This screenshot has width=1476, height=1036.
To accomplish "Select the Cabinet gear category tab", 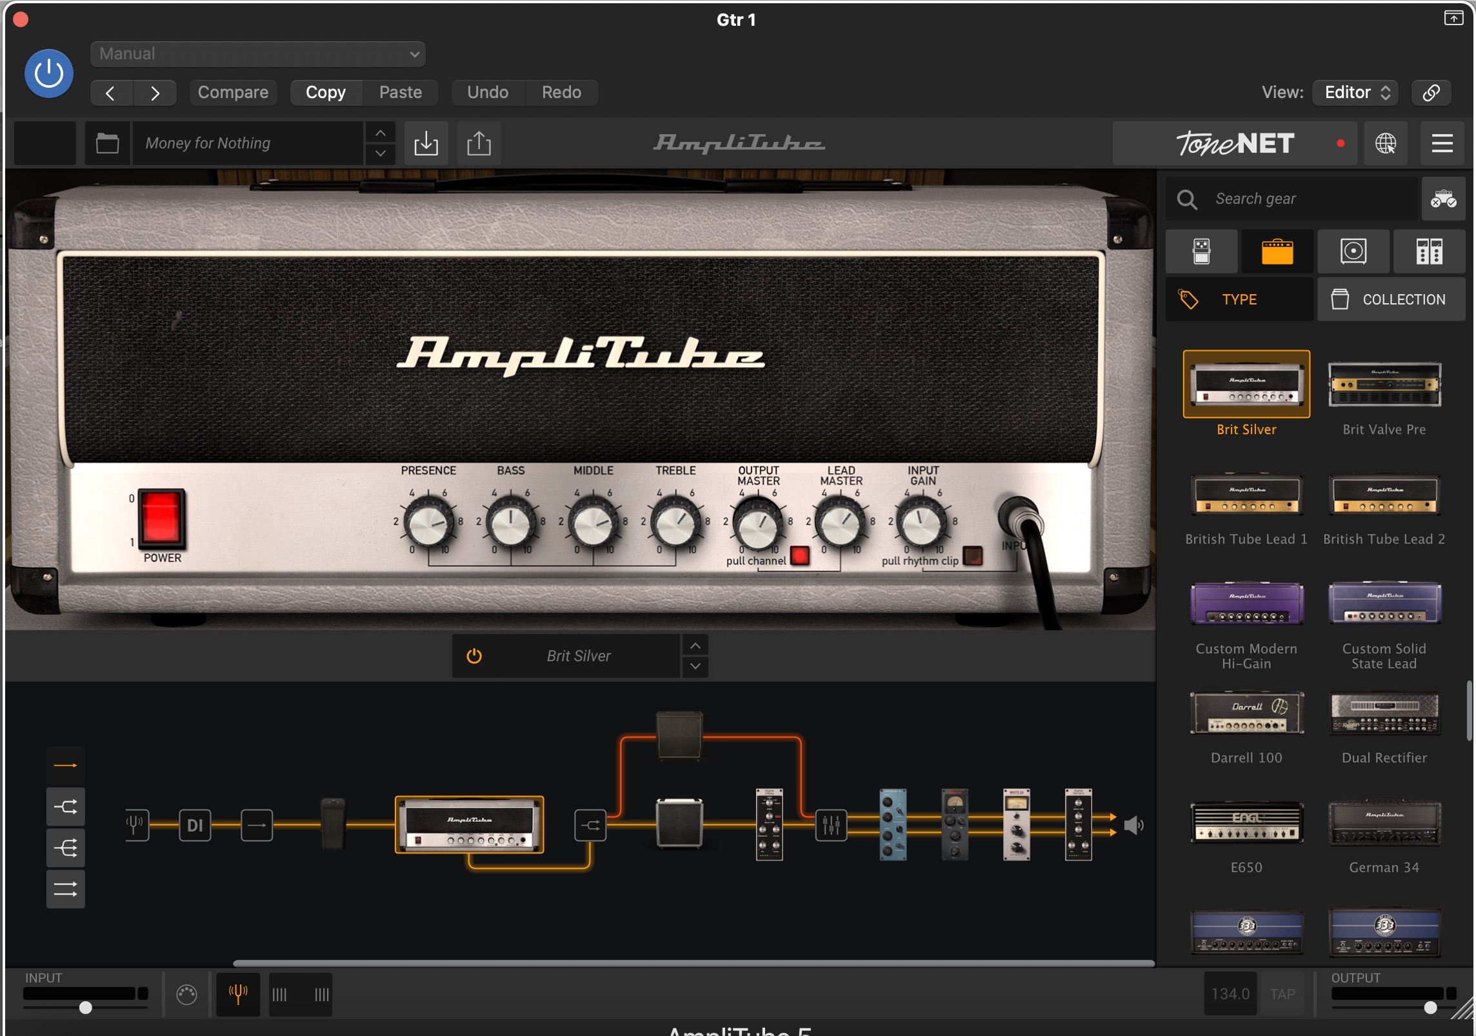I will click(x=1353, y=252).
